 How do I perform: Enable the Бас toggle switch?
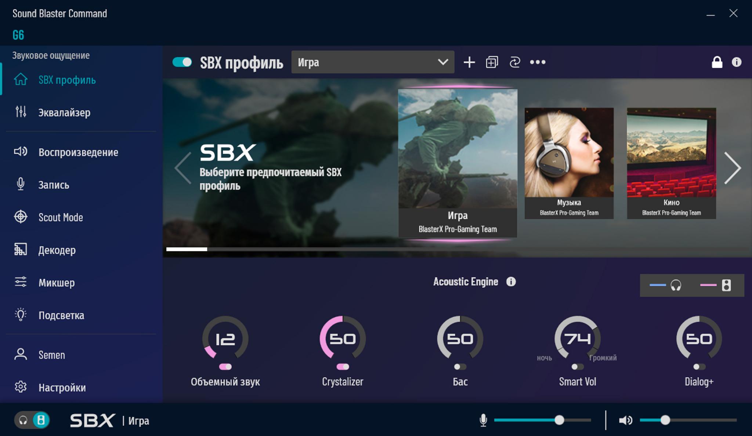tap(460, 367)
